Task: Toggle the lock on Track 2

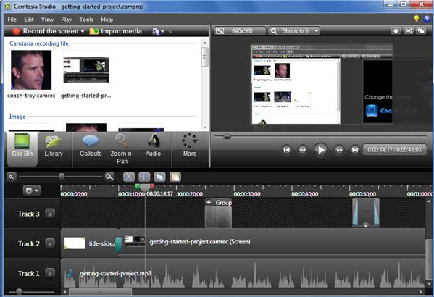Action: [50, 243]
